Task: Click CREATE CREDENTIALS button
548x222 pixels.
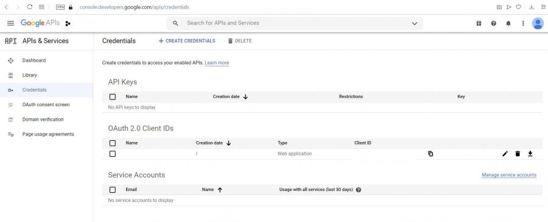Action: point(187,41)
